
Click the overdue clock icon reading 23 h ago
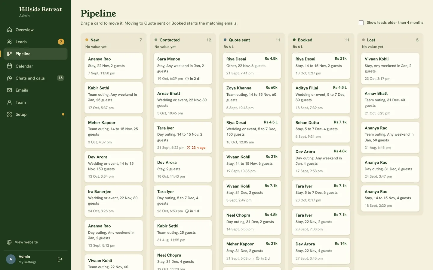tap(189, 148)
